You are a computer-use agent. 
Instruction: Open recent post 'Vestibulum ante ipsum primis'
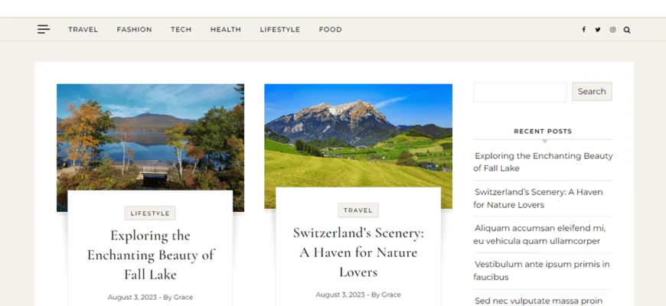tap(541, 271)
